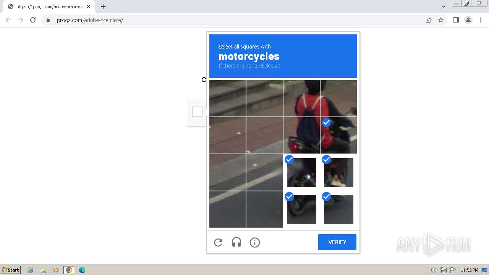Image resolution: width=489 pixels, height=275 pixels.
Task: Select the top-right tile with the dark shoulder
Action: point(338,98)
